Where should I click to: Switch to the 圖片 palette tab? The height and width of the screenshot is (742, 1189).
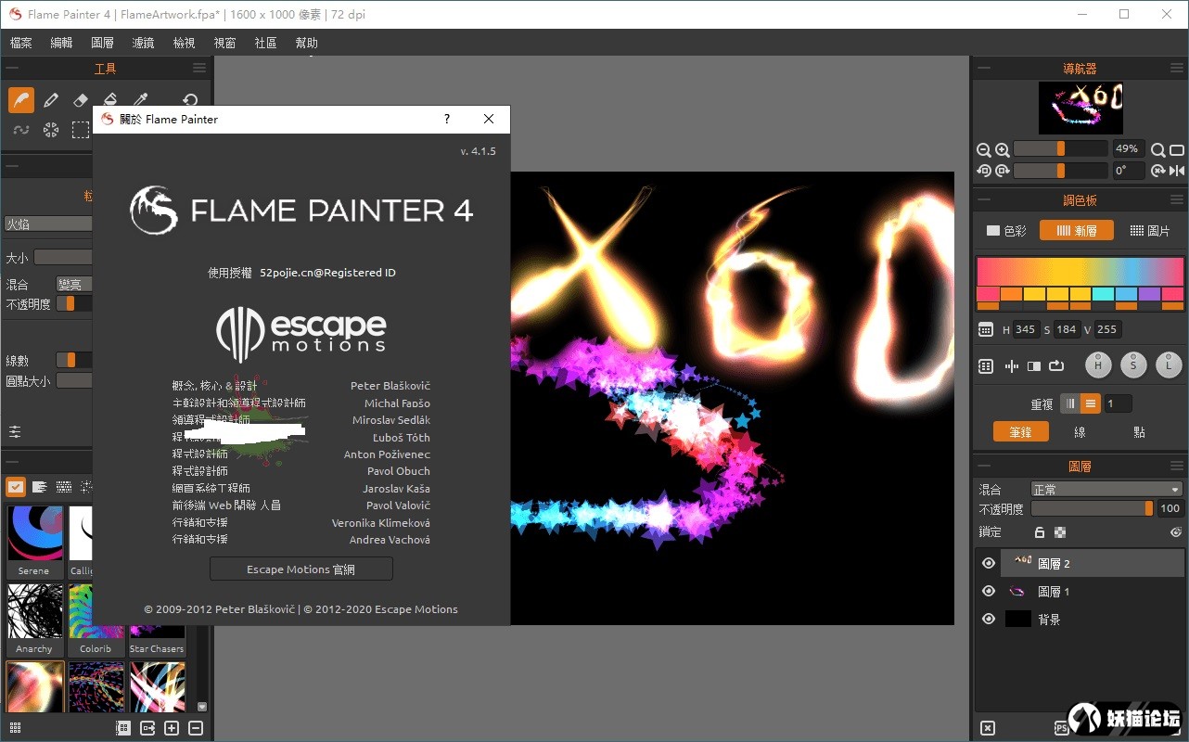(1150, 230)
